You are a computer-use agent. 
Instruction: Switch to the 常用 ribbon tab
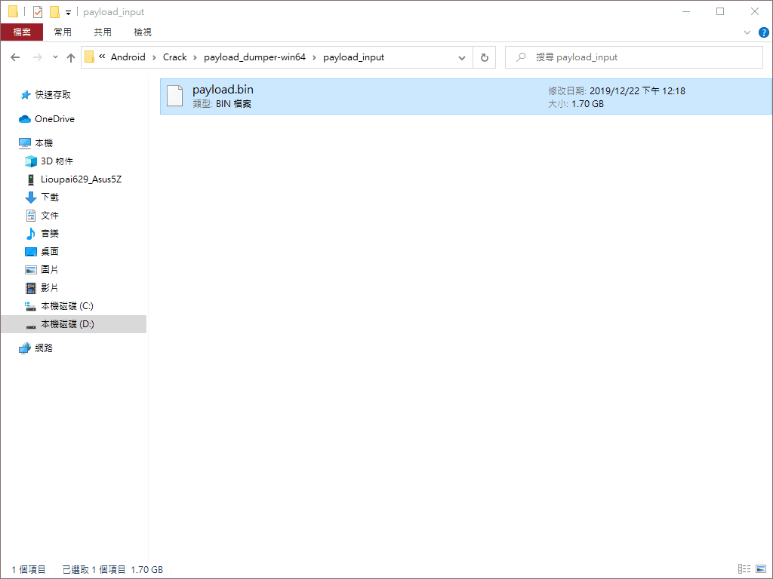point(63,32)
